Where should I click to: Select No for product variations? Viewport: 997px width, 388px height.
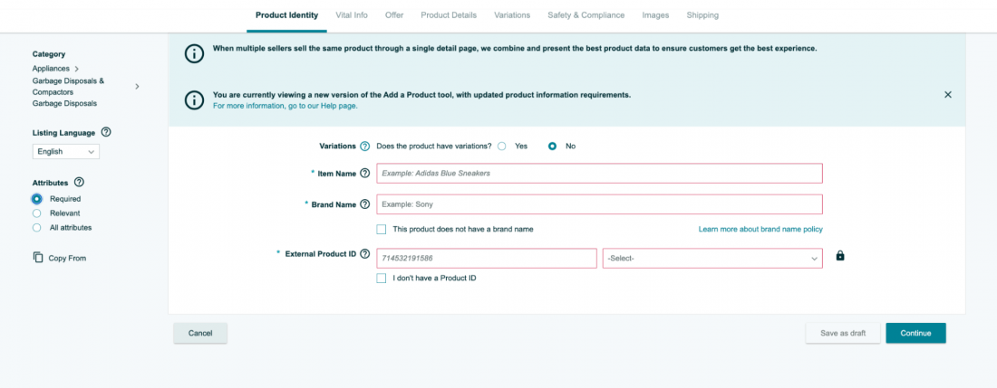[x=552, y=146]
